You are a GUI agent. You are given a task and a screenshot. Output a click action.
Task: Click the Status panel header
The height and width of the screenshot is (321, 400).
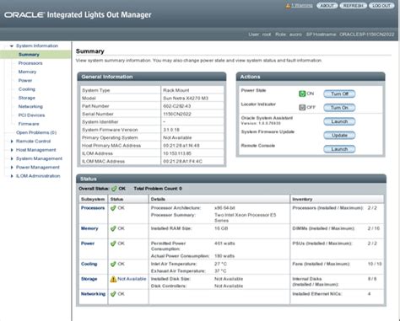pos(231,179)
